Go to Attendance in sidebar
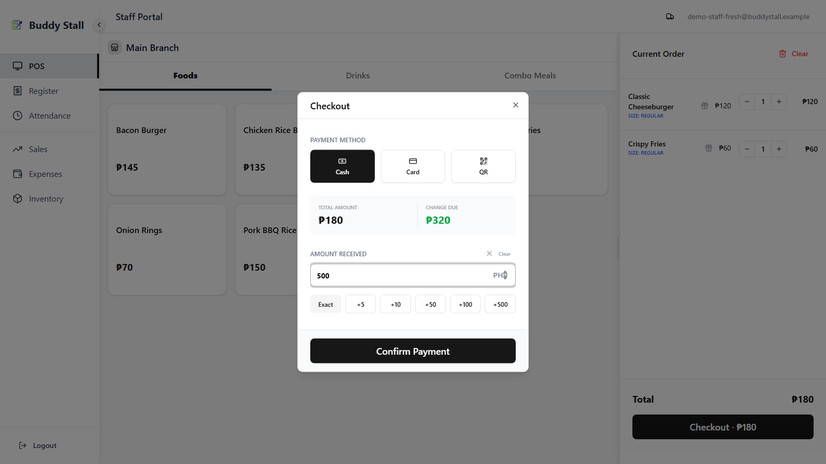The image size is (826, 464). point(49,115)
